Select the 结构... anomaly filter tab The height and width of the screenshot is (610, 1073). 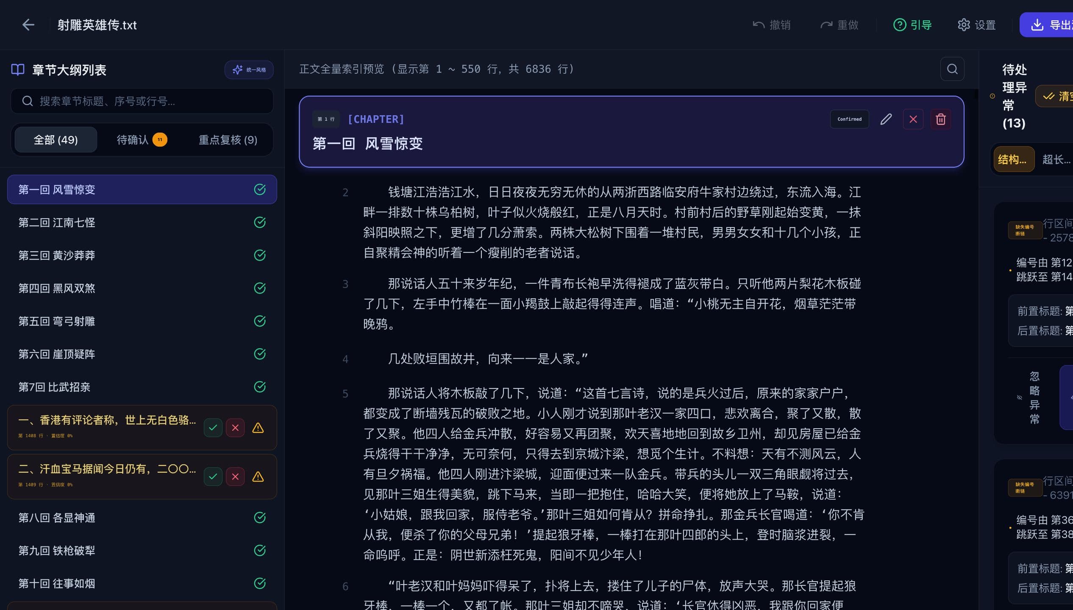(x=1014, y=159)
